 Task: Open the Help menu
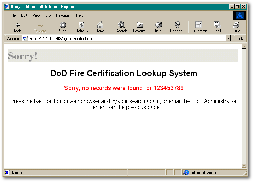(80, 15)
